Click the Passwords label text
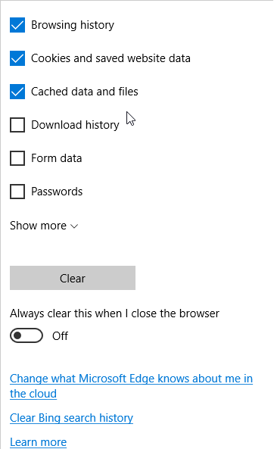This screenshot has height=449, width=274. click(57, 192)
